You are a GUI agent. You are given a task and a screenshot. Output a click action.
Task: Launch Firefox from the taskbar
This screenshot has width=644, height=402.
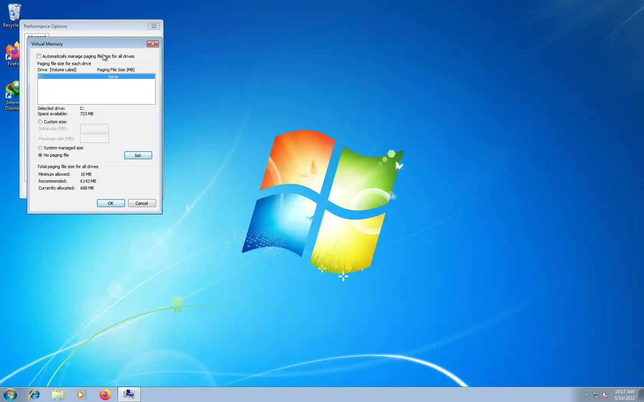coord(105,394)
